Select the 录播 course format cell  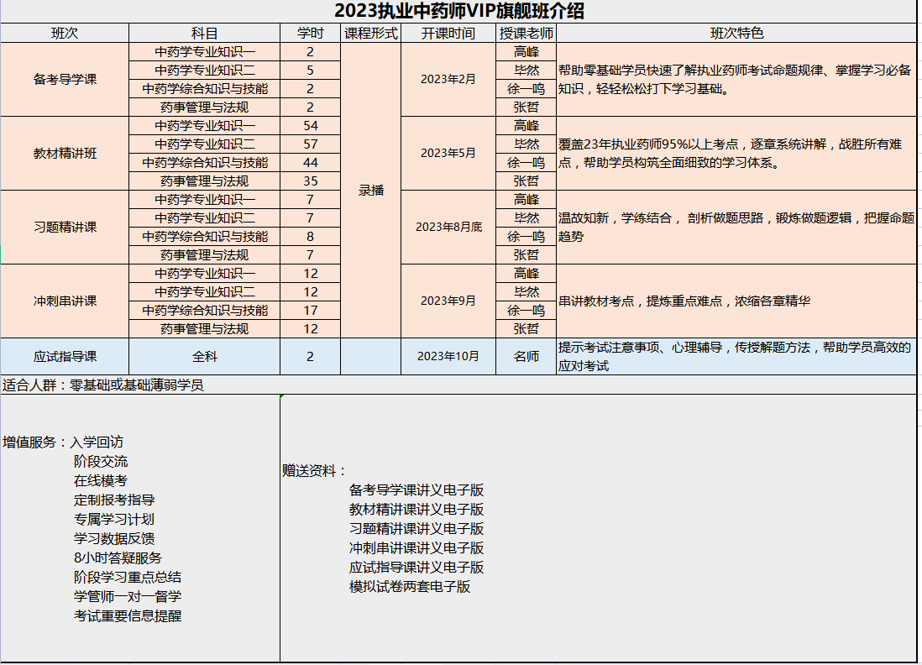(370, 191)
